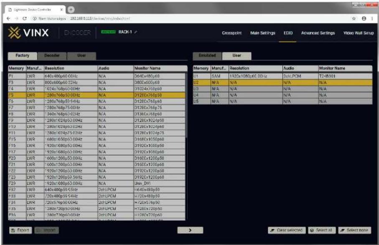379x245 pixels.
Task: Select the F1 640x480p60 row
Action: pos(97,76)
